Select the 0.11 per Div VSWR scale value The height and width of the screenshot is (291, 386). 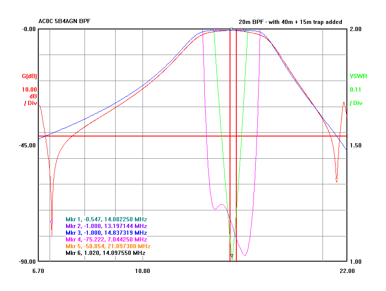pyautogui.click(x=355, y=89)
